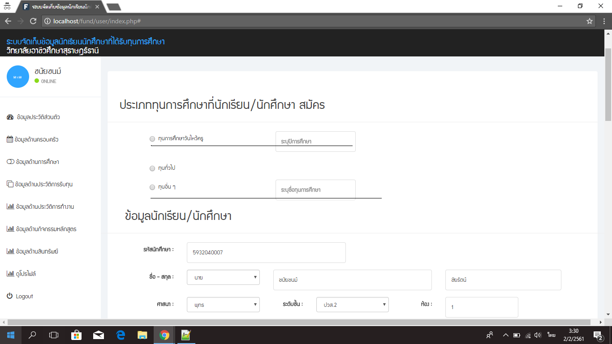Open the Mail app from the taskbar
Screen dimensions: 612x344
pyautogui.click(x=98, y=335)
